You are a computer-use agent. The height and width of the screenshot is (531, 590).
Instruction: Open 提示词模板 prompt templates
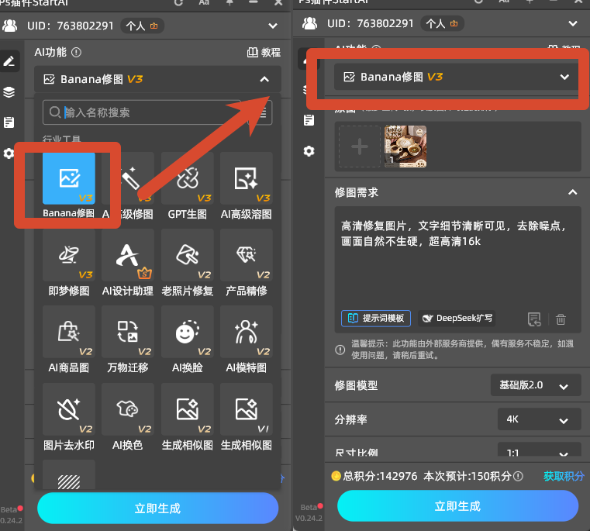(x=375, y=319)
